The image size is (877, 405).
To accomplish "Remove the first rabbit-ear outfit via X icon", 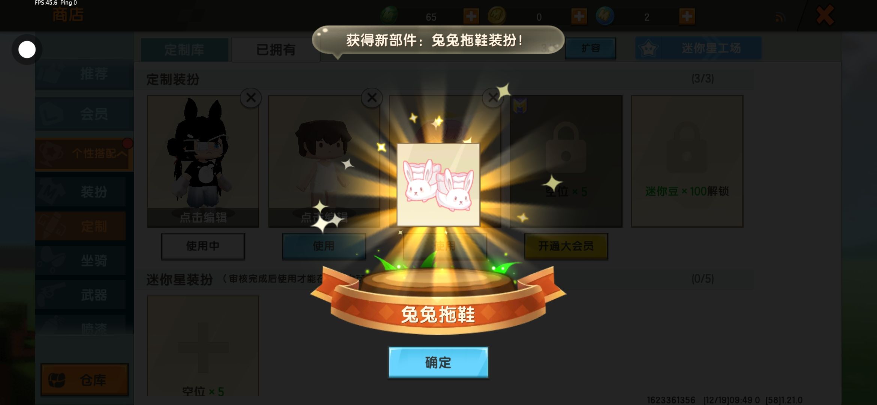I will 251,98.
